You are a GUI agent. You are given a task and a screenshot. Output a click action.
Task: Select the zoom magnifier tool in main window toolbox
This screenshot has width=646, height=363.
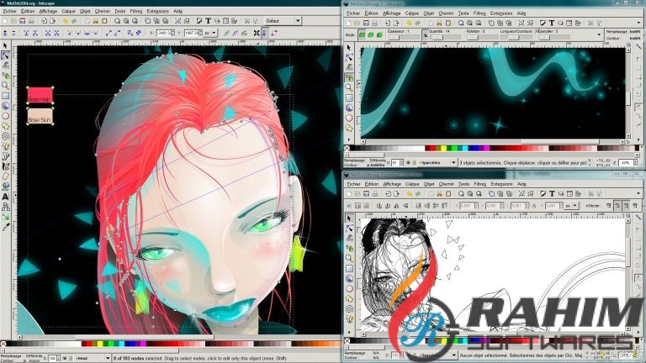click(x=5, y=86)
